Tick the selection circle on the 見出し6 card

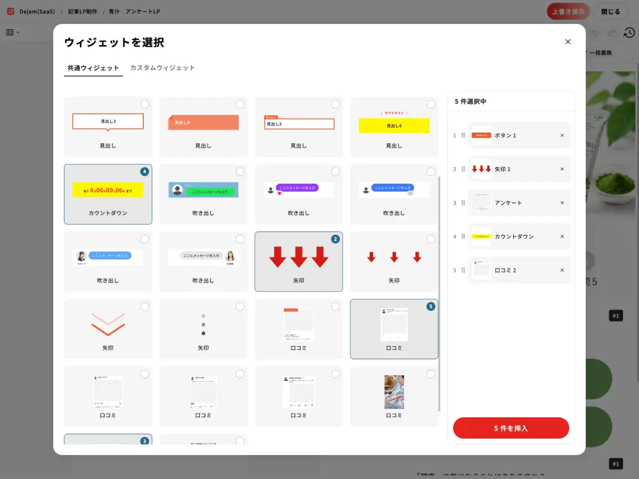(430, 104)
